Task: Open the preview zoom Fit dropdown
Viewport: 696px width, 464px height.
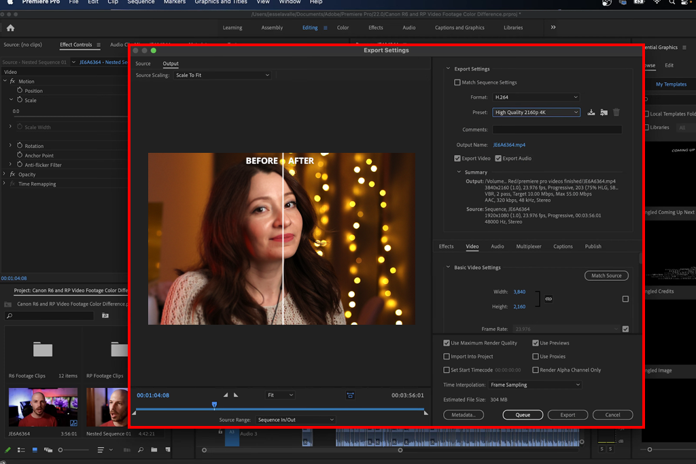Action: click(x=280, y=395)
